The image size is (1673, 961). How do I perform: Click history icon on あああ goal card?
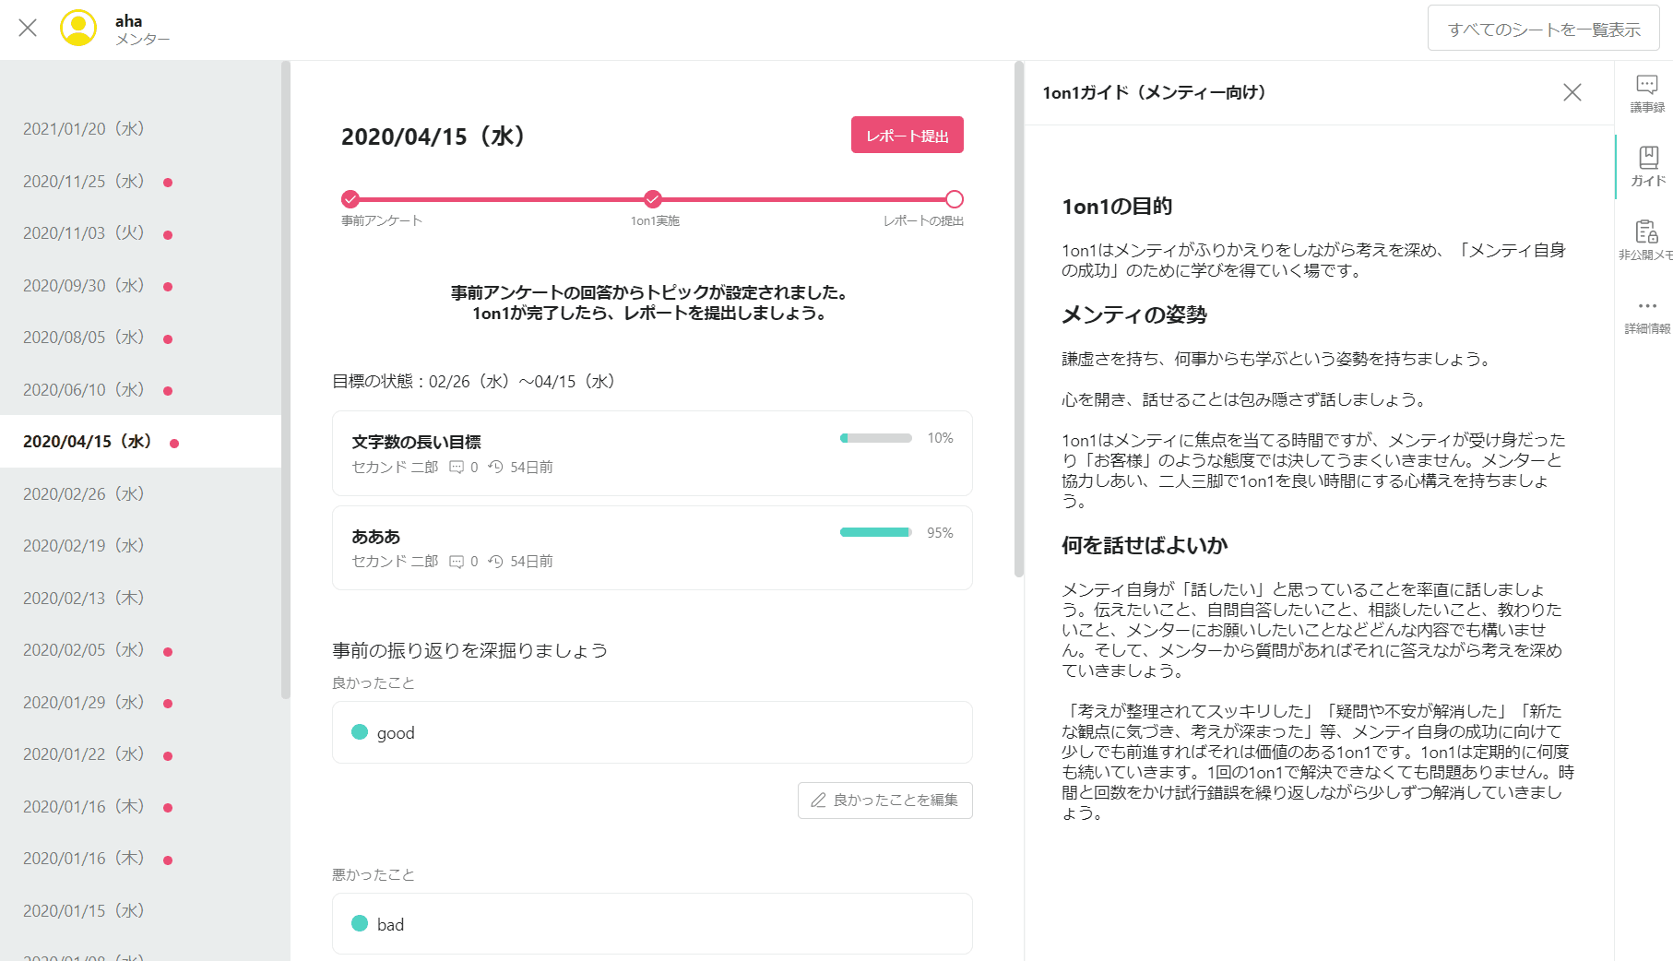pyautogui.click(x=495, y=562)
